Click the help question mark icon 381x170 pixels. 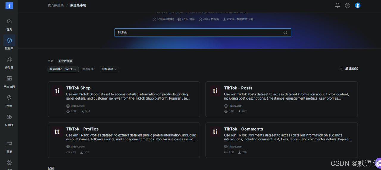(x=347, y=5)
